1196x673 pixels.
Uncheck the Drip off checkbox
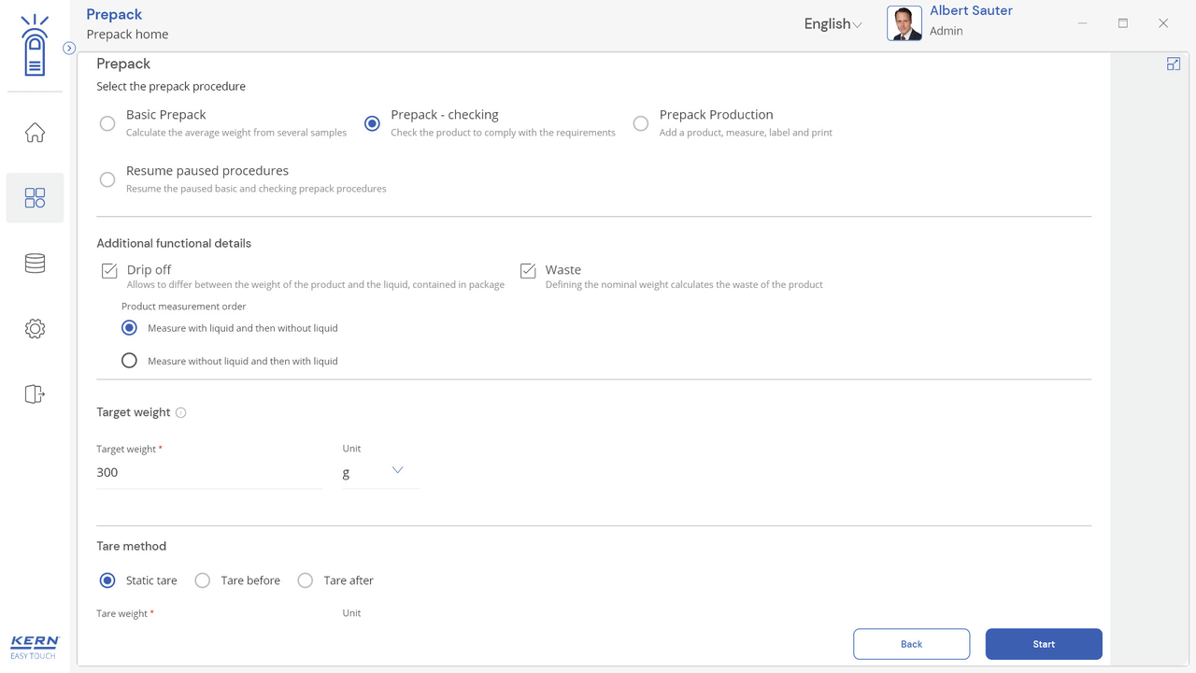[x=109, y=270]
